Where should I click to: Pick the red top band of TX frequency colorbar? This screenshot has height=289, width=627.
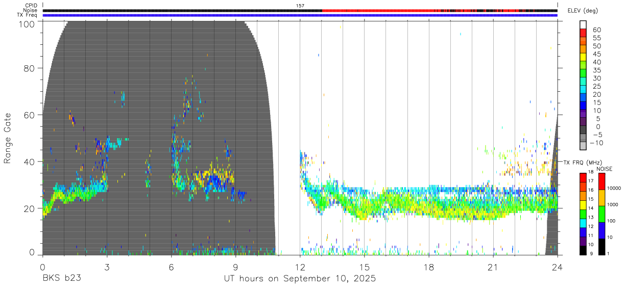583,177
